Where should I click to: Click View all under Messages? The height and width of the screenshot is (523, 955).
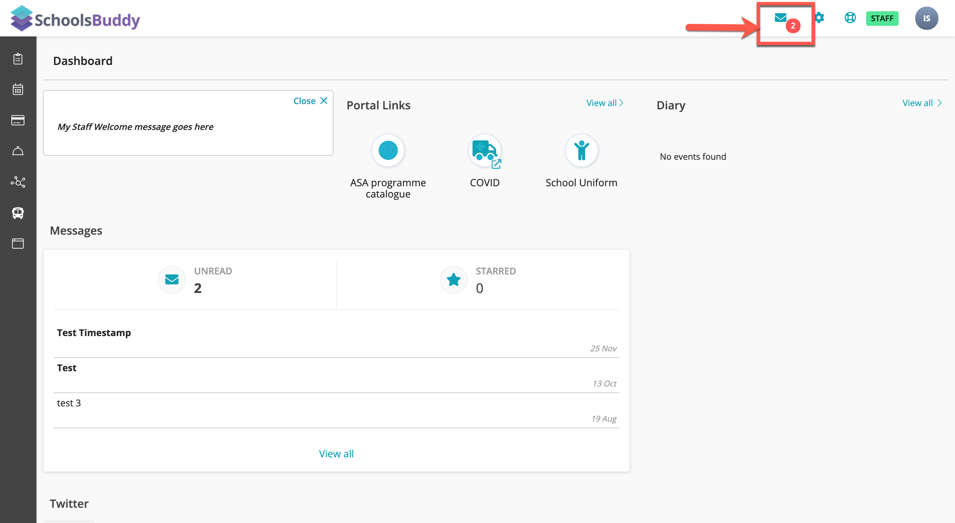[336, 454]
